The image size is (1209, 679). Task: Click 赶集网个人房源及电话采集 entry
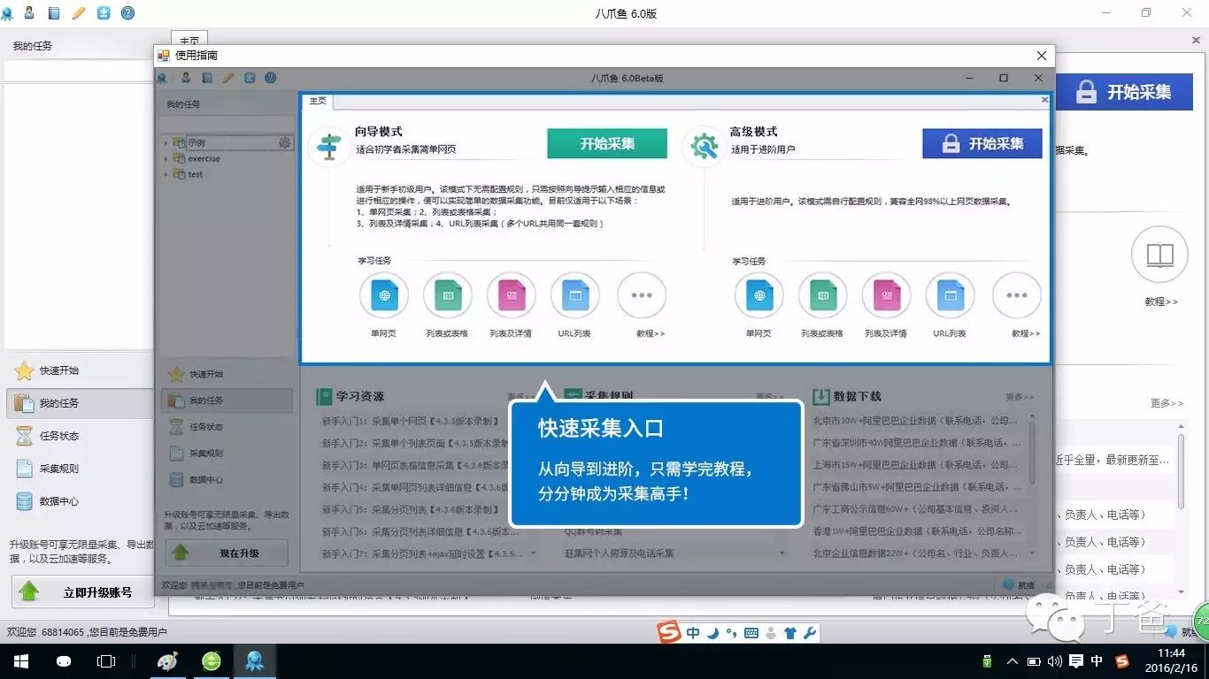(620, 553)
